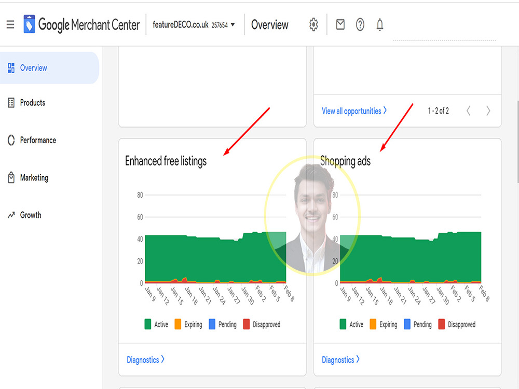Toggle Active legend in Shopping ads chart
This screenshot has width=519, height=389.
point(351,325)
